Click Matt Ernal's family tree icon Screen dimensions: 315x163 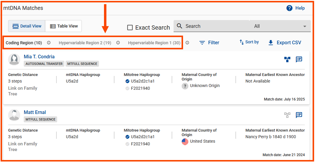(287, 115)
